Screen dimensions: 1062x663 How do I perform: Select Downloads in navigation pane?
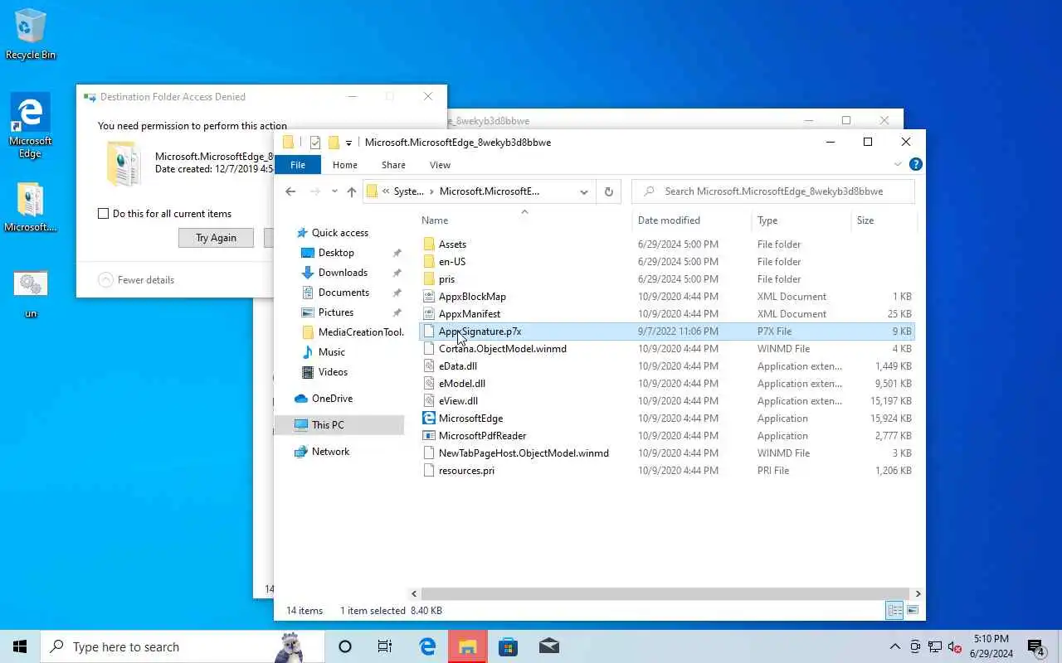[343, 273]
